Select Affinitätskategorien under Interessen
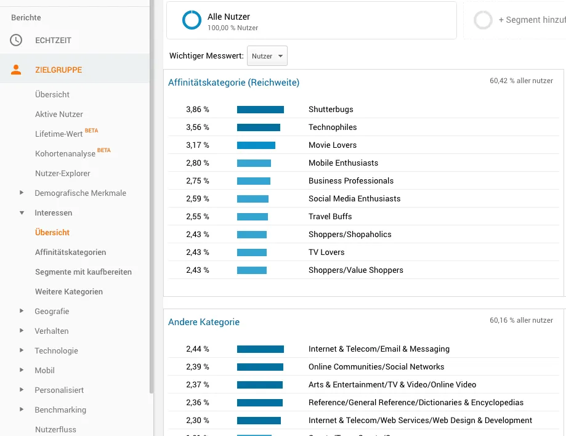566x436 pixels. (70, 252)
